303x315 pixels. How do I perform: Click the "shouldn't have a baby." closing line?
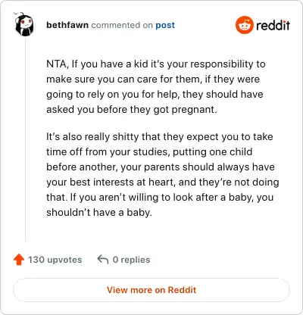coord(99,213)
